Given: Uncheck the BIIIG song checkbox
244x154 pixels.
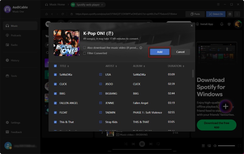Looking at the screenshot, I should [x=55, y=94].
